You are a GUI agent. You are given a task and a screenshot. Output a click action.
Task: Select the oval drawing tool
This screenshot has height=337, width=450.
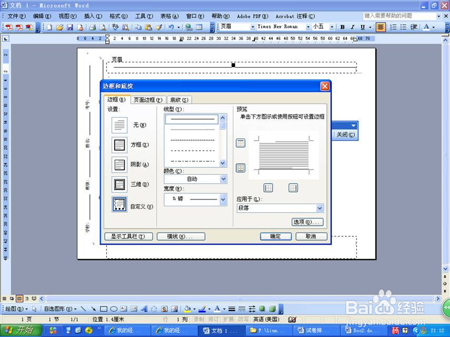pos(114,309)
